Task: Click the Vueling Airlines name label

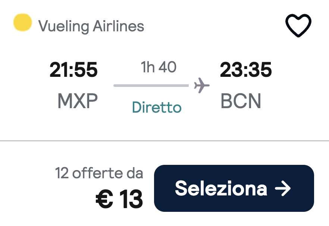Action: pyautogui.click(x=91, y=25)
